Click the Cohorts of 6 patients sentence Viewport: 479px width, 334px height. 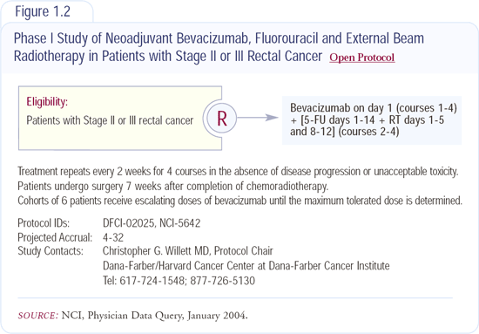(239, 201)
